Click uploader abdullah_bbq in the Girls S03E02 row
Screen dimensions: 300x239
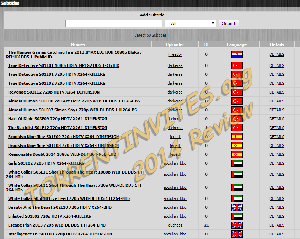click(x=175, y=163)
